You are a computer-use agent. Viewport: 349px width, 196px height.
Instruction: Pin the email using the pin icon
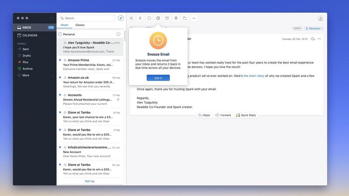coord(140,18)
